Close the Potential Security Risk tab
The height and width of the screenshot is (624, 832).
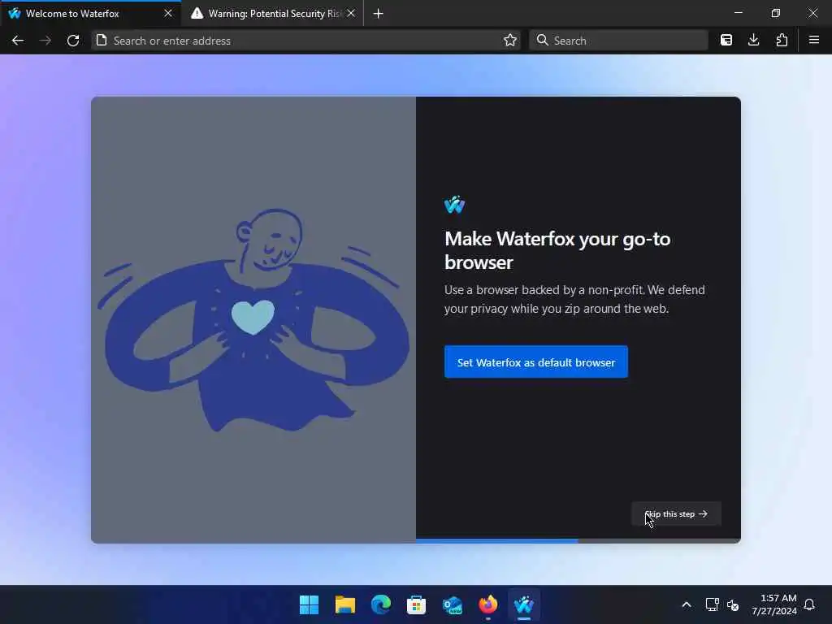[x=351, y=13]
